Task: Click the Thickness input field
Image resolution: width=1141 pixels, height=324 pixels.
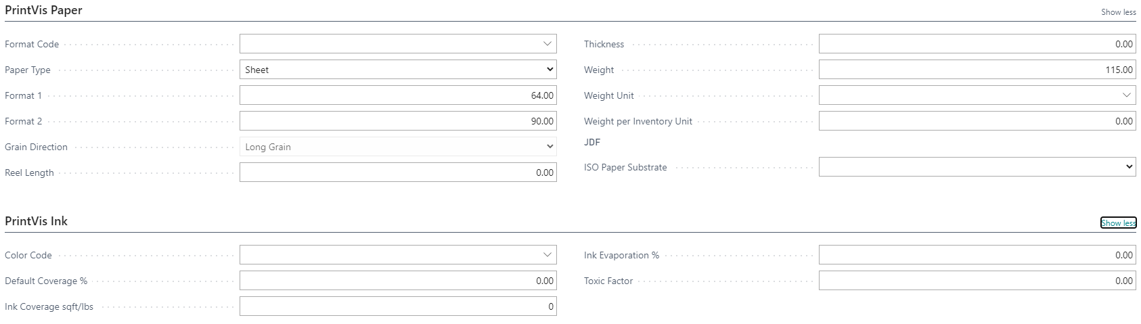Action: pyautogui.click(x=977, y=44)
